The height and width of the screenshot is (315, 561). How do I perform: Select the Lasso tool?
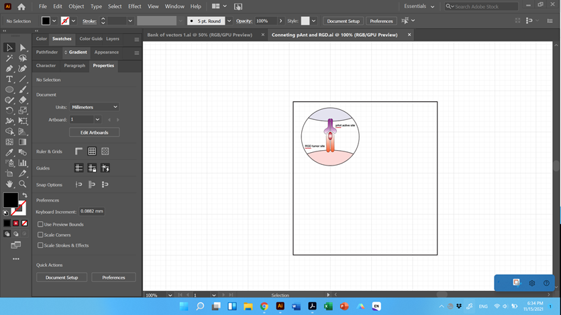(23, 58)
